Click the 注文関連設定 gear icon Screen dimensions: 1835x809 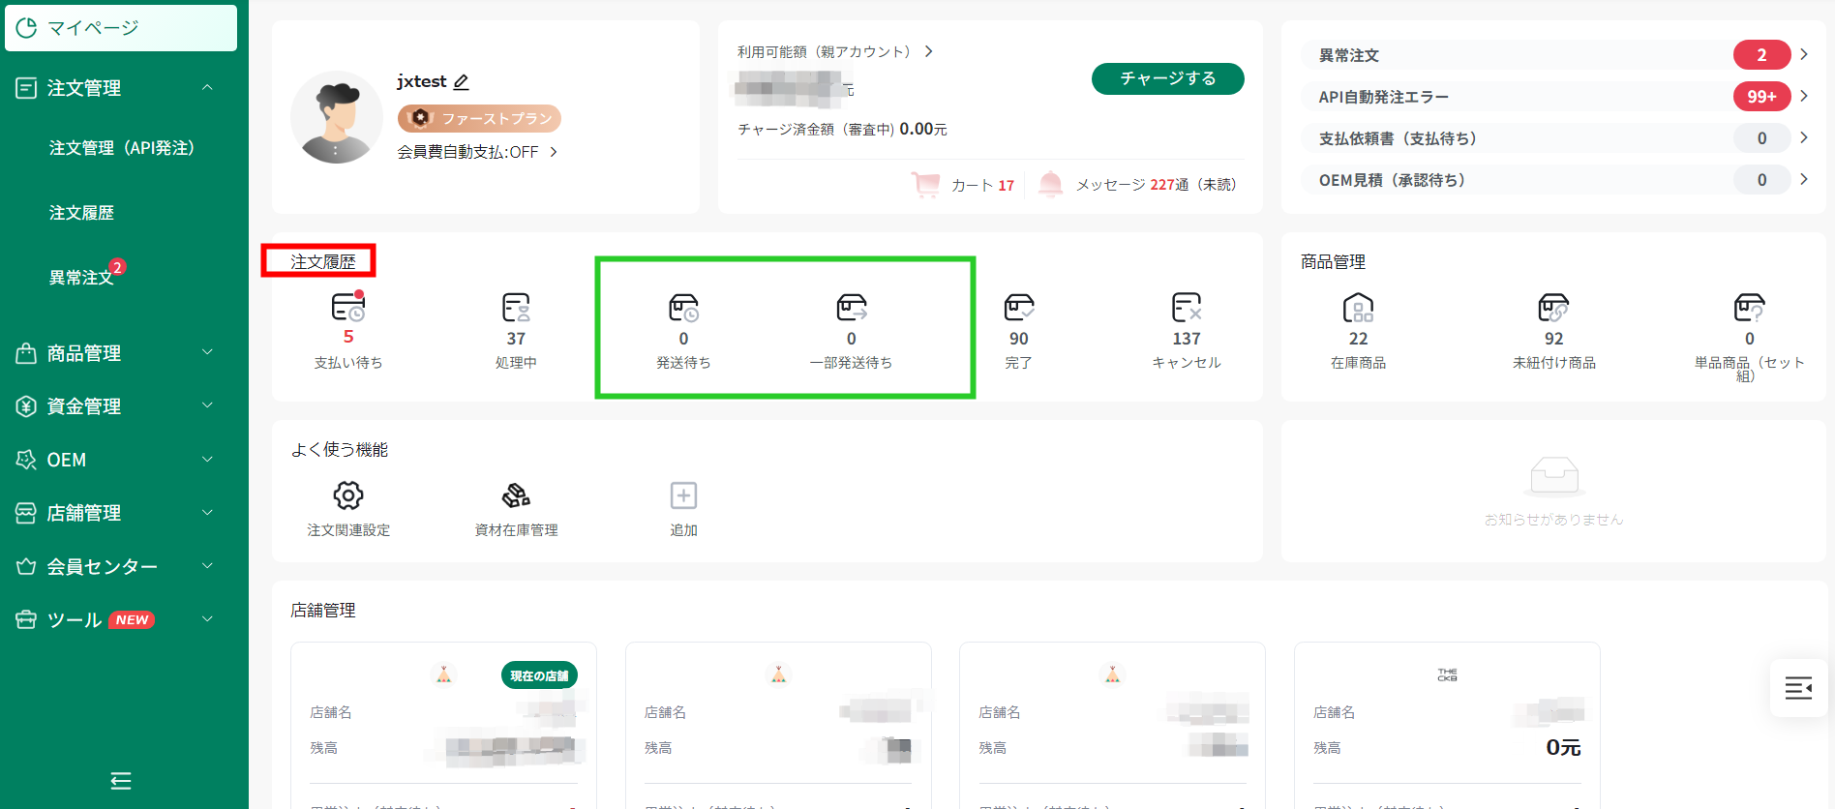click(348, 495)
